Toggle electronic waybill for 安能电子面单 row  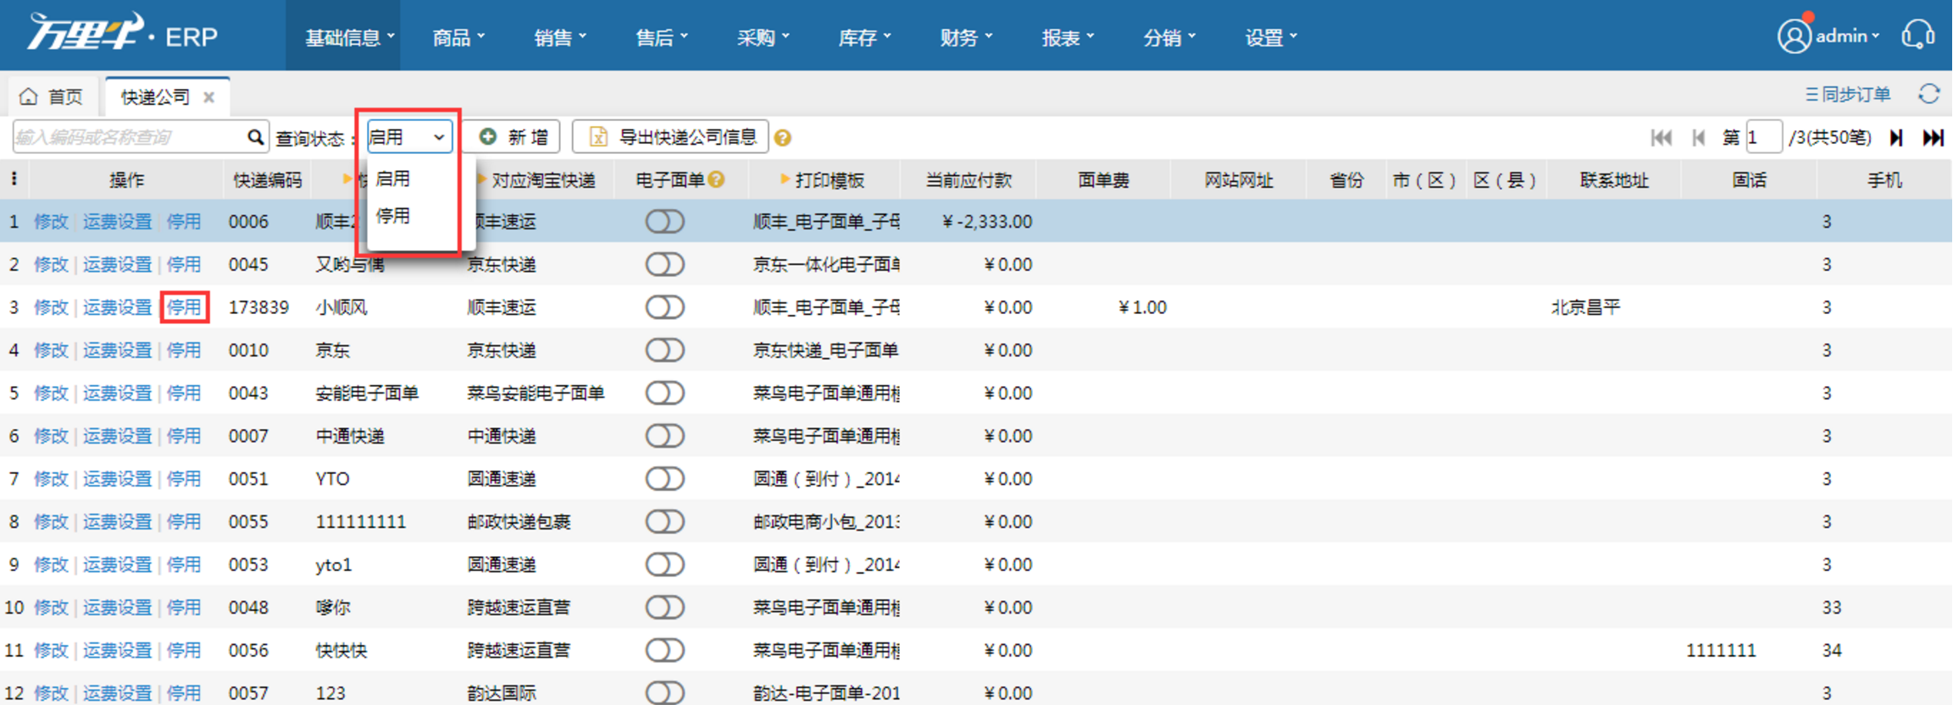point(665,393)
